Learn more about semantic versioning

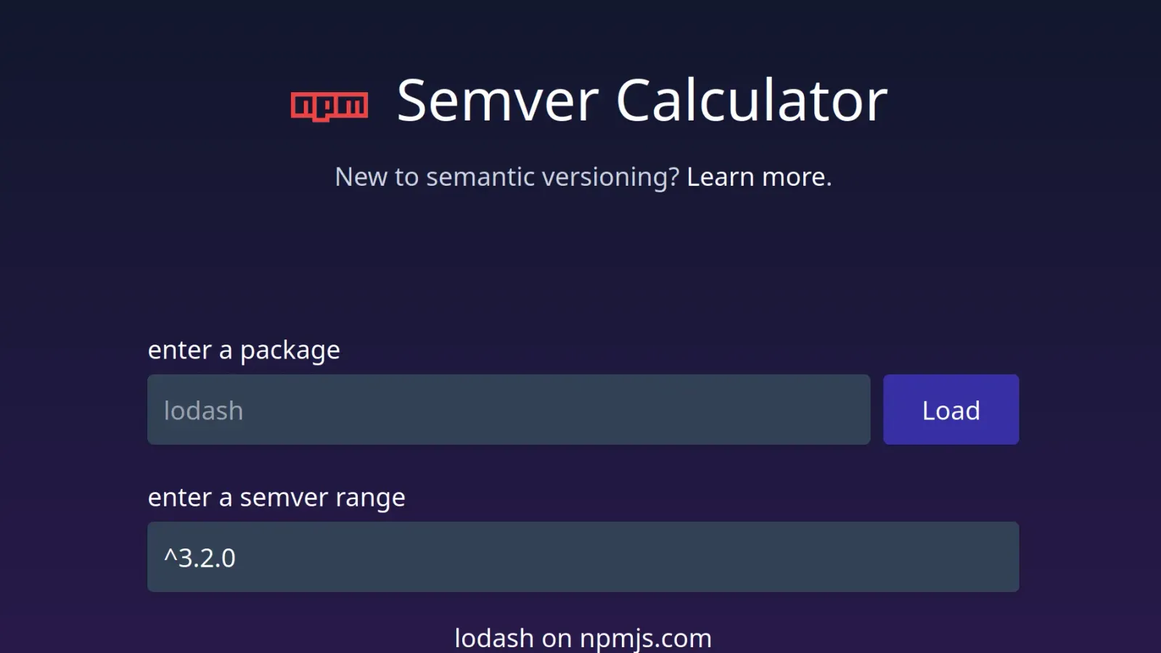[759, 177]
